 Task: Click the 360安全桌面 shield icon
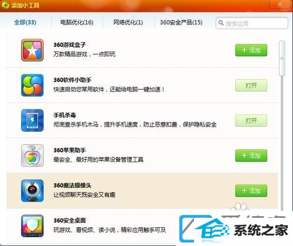pos(32,225)
